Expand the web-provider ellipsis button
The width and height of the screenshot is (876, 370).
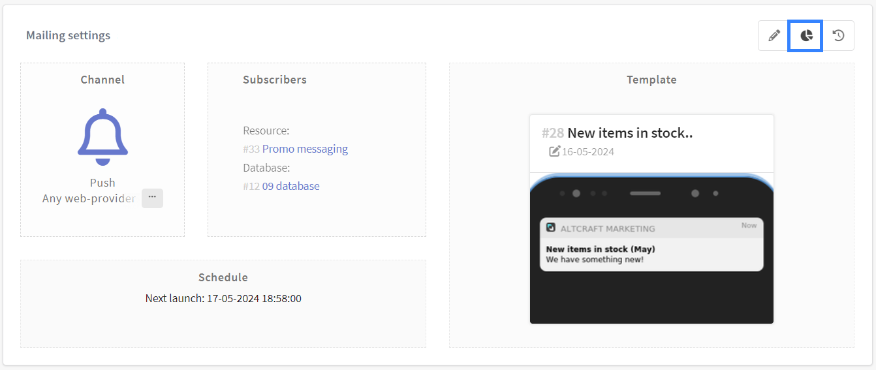(152, 198)
